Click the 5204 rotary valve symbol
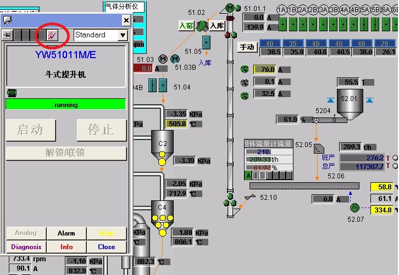The width and height of the screenshot is (399, 275). coord(315,119)
